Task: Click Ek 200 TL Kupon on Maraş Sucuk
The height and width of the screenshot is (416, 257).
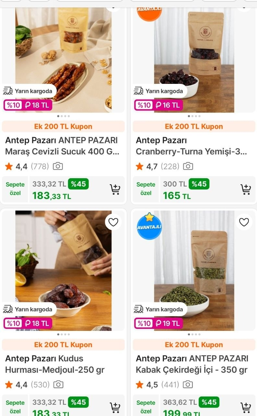Action: tap(63, 126)
